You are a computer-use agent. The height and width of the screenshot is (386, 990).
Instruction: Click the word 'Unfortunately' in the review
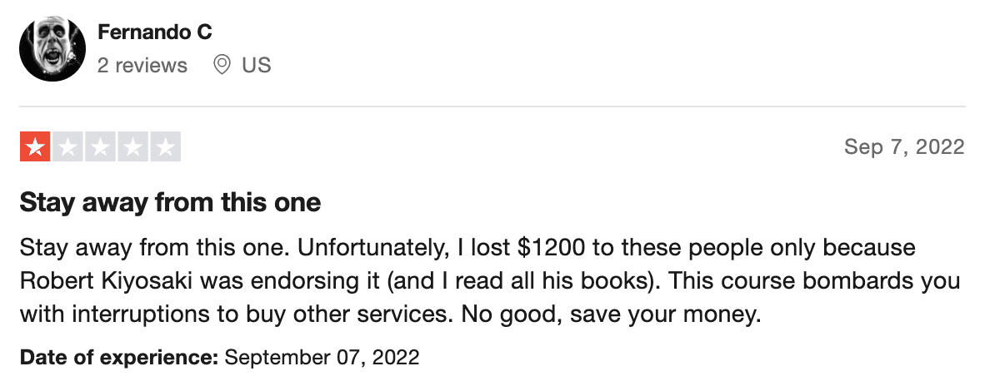[x=371, y=247]
